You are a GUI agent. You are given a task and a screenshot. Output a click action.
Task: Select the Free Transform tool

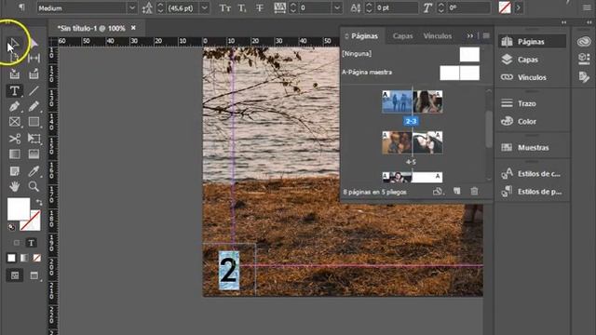tap(34, 139)
